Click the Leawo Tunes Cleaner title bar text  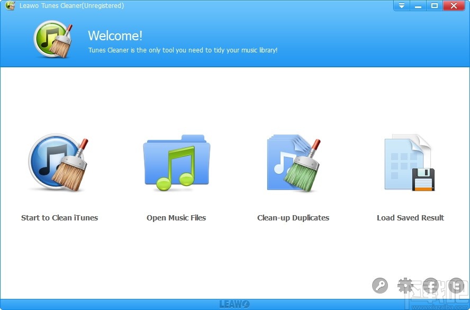(x=71, y=6)
